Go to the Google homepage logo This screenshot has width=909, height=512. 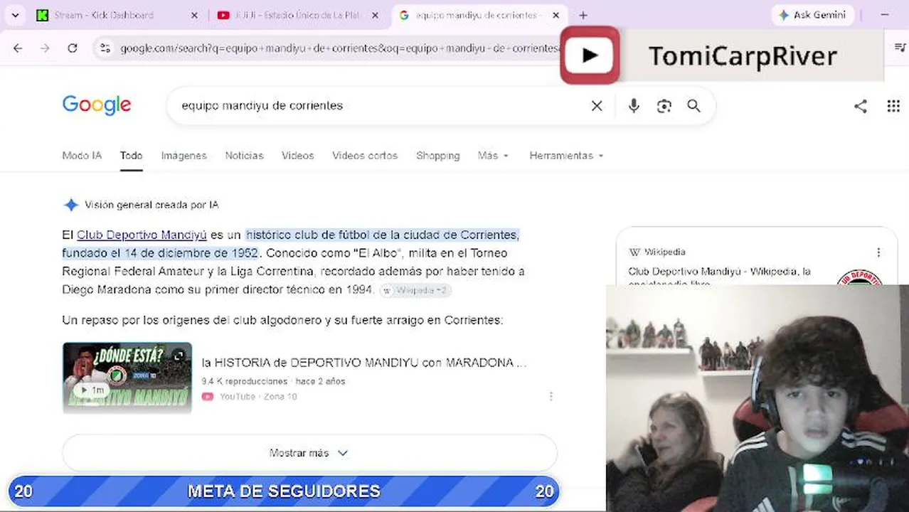tap(97, 105)
